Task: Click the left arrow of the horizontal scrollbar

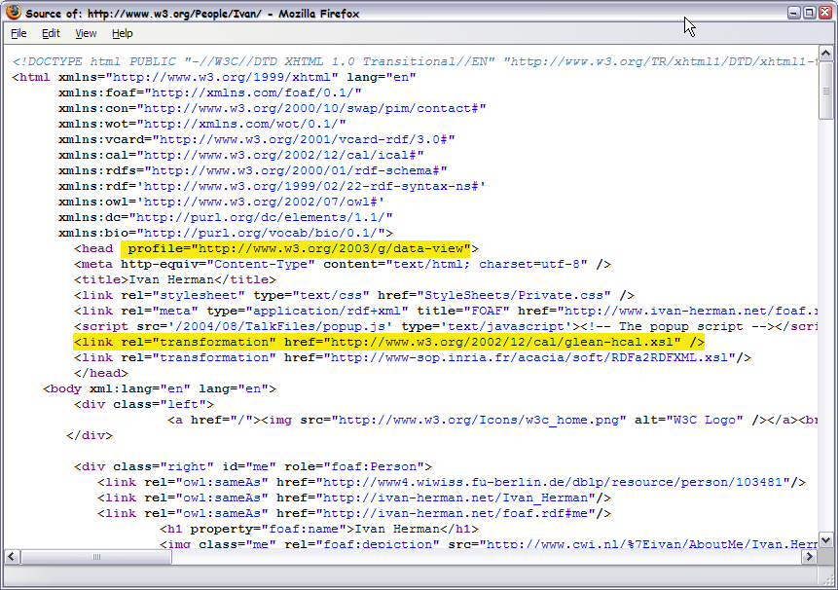Action: [10, 556]
